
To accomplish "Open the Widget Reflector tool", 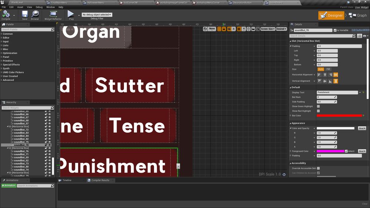I will 53,15.
